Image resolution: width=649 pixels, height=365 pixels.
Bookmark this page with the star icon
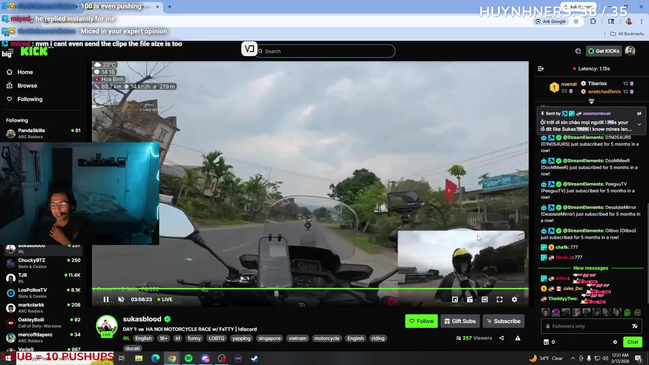pyautogui.click(x=576, y=21)
